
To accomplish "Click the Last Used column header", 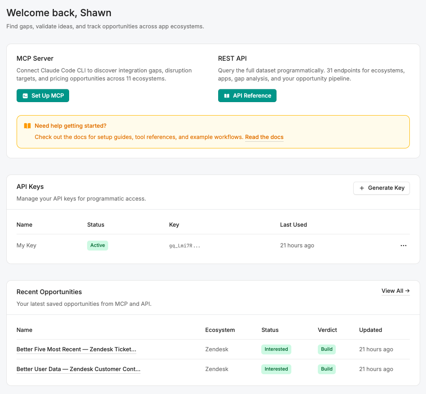I will pyautogui.click(x=293, y=225).
